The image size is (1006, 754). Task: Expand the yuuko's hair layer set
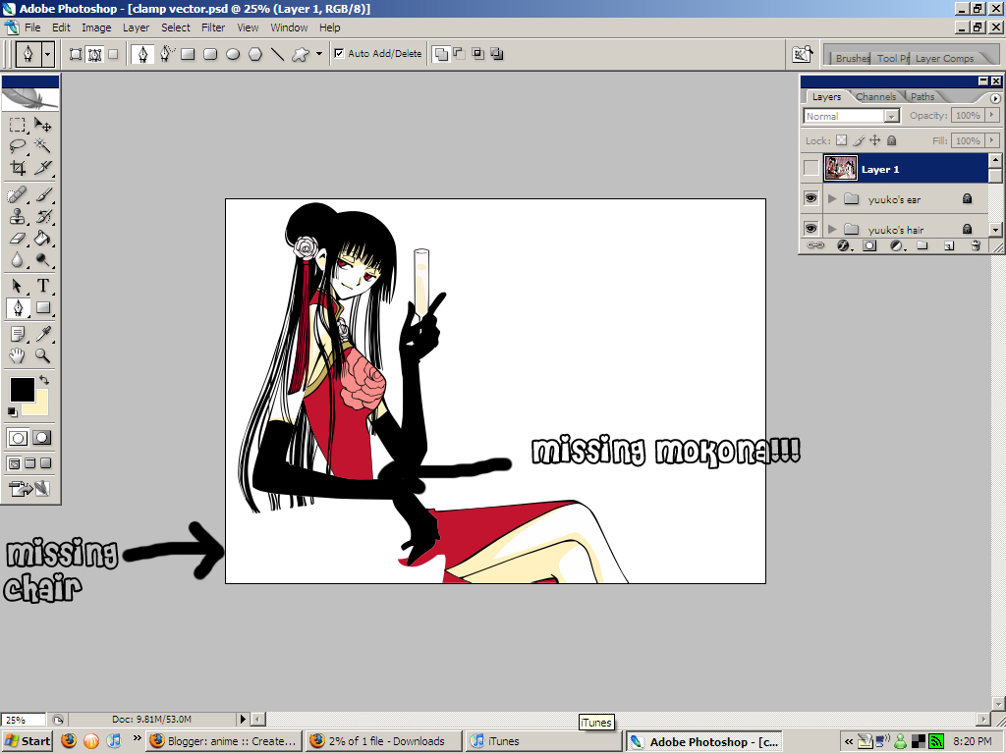(832, 229)
